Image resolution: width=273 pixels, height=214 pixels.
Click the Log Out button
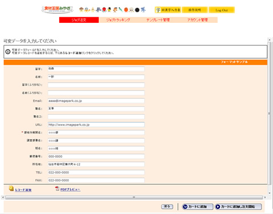pyautogui.click(x=222, y=10)
